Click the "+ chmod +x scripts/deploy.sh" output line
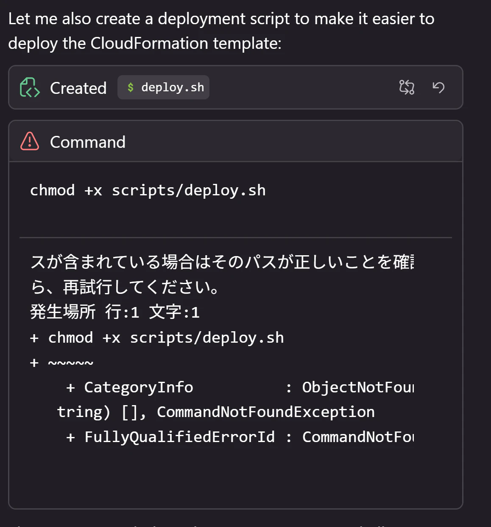This screenshot has height=527, width=491. click(x=157, y=338)
